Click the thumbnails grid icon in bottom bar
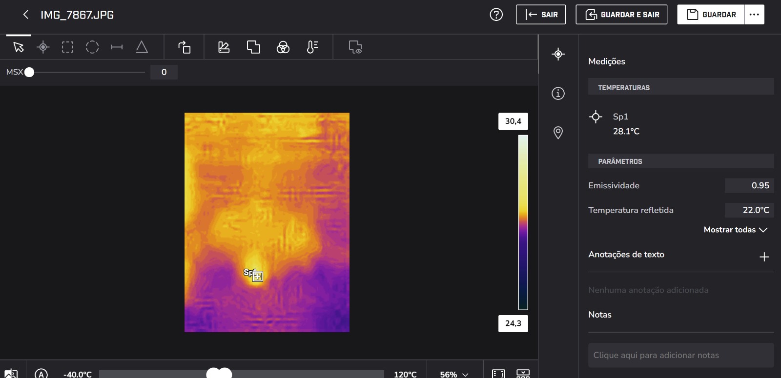Screen dimensions: 781x378 (x=523, y=374)
